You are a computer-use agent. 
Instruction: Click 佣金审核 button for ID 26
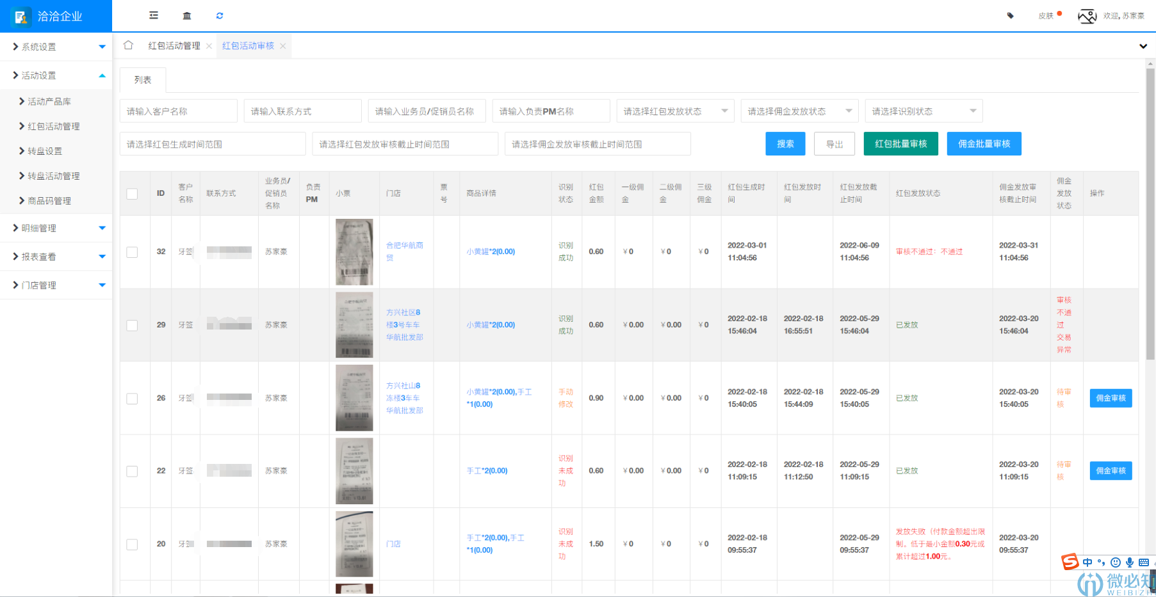1111,398
